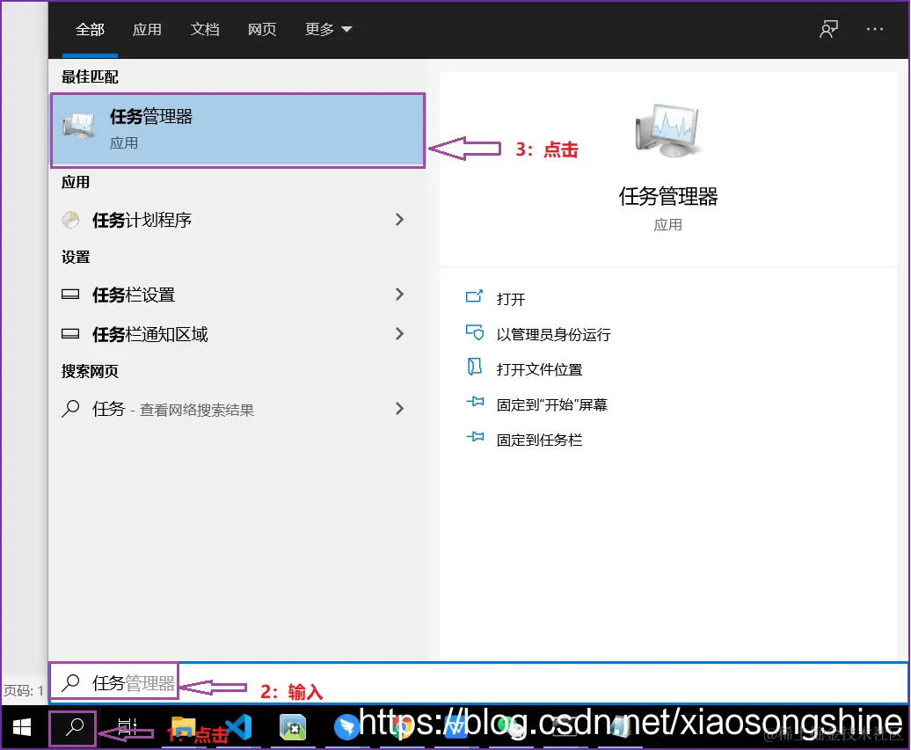Click the 任务管理器 icon in best match
Screen dimensions: 911x750
[78, 126]
